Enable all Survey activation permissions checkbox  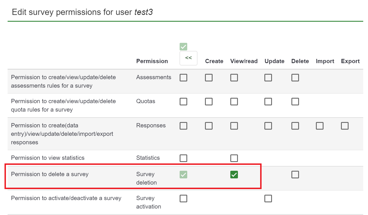point(183,199)
